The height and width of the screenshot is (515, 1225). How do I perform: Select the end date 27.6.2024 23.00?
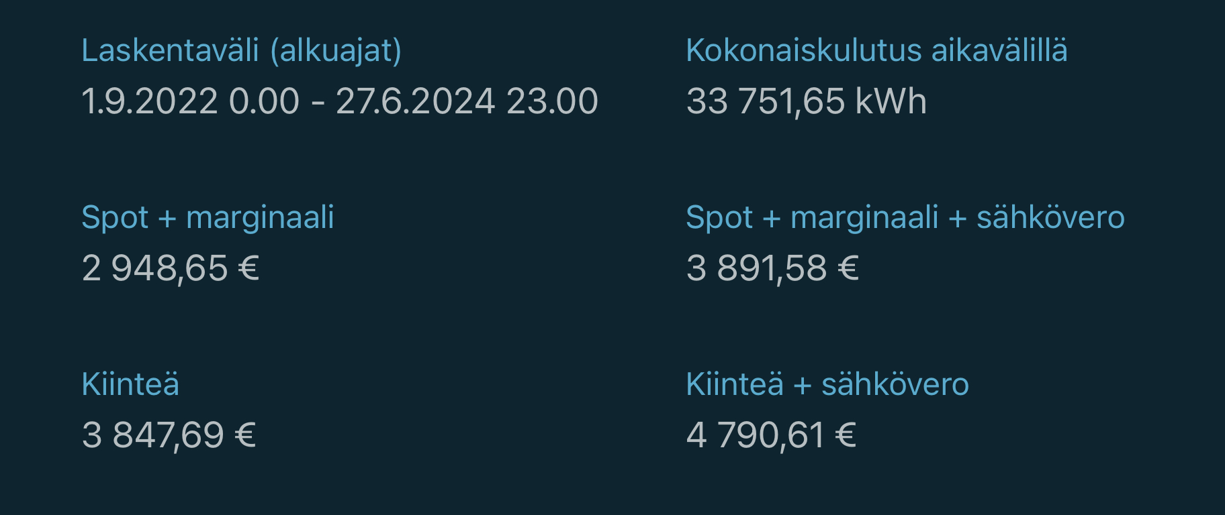coord(466,101)
